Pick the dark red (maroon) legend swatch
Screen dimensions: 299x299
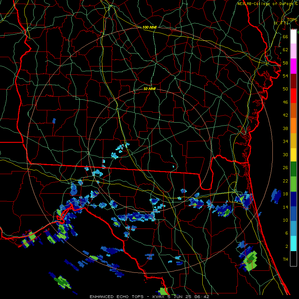[x=293, y=81]
